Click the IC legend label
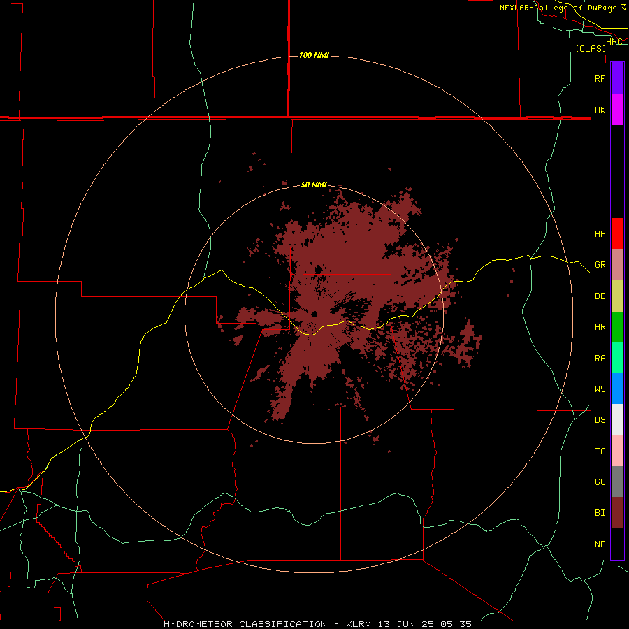 click(x=600, y=451)
